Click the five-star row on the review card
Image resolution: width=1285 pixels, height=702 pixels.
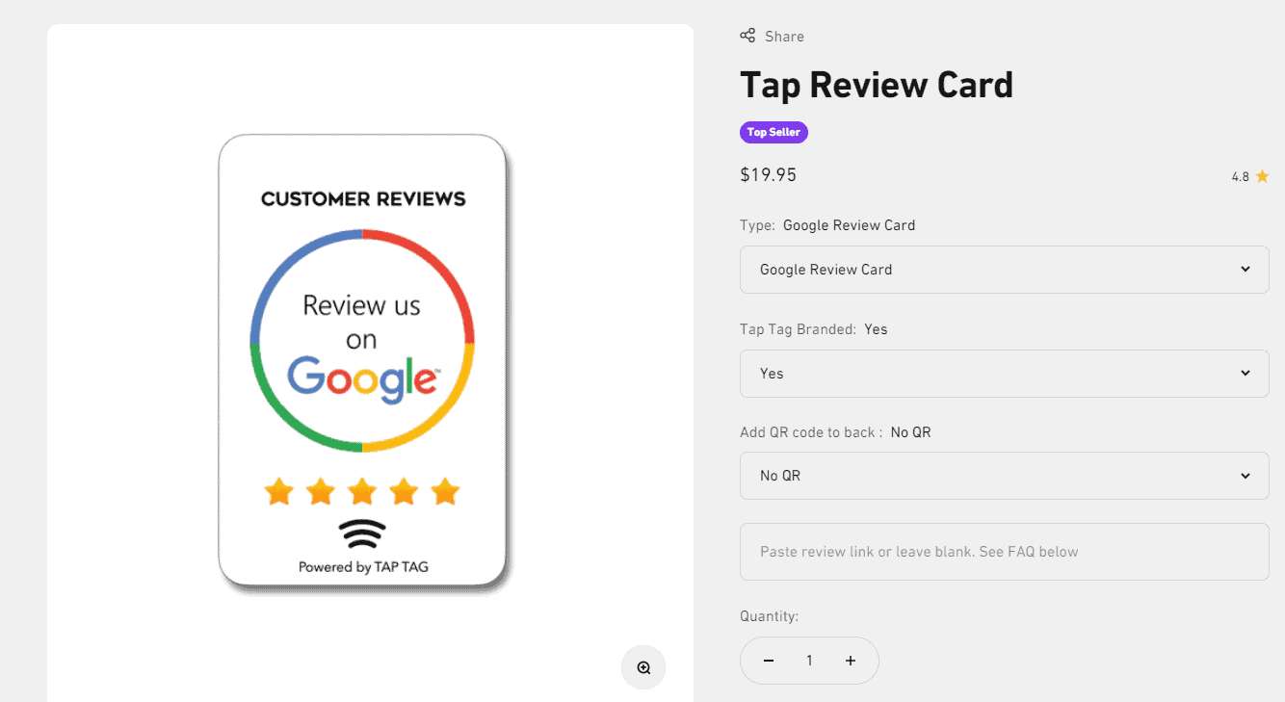point(361,491)
